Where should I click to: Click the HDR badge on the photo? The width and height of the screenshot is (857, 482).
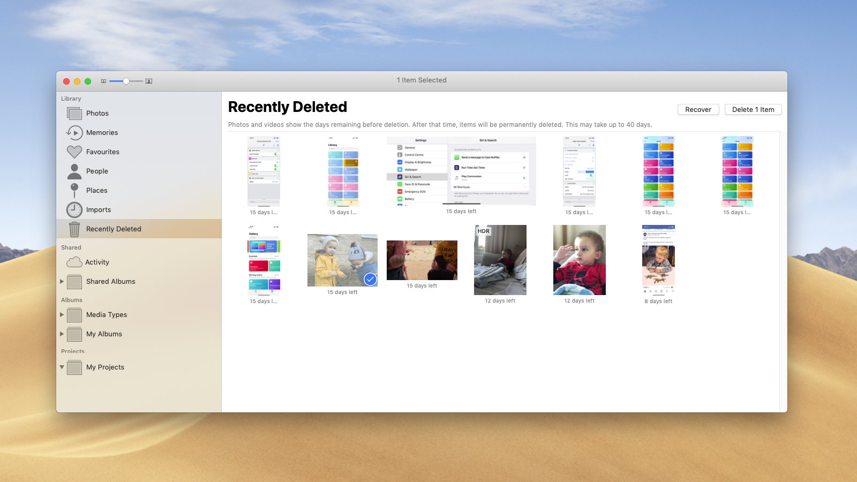[483, 231]
